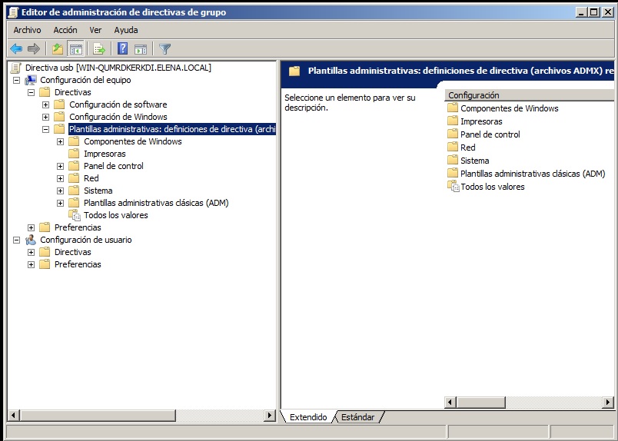The image size is (618, 441).
Task: Open Help via the question mark icon
Action: (122, 49)
